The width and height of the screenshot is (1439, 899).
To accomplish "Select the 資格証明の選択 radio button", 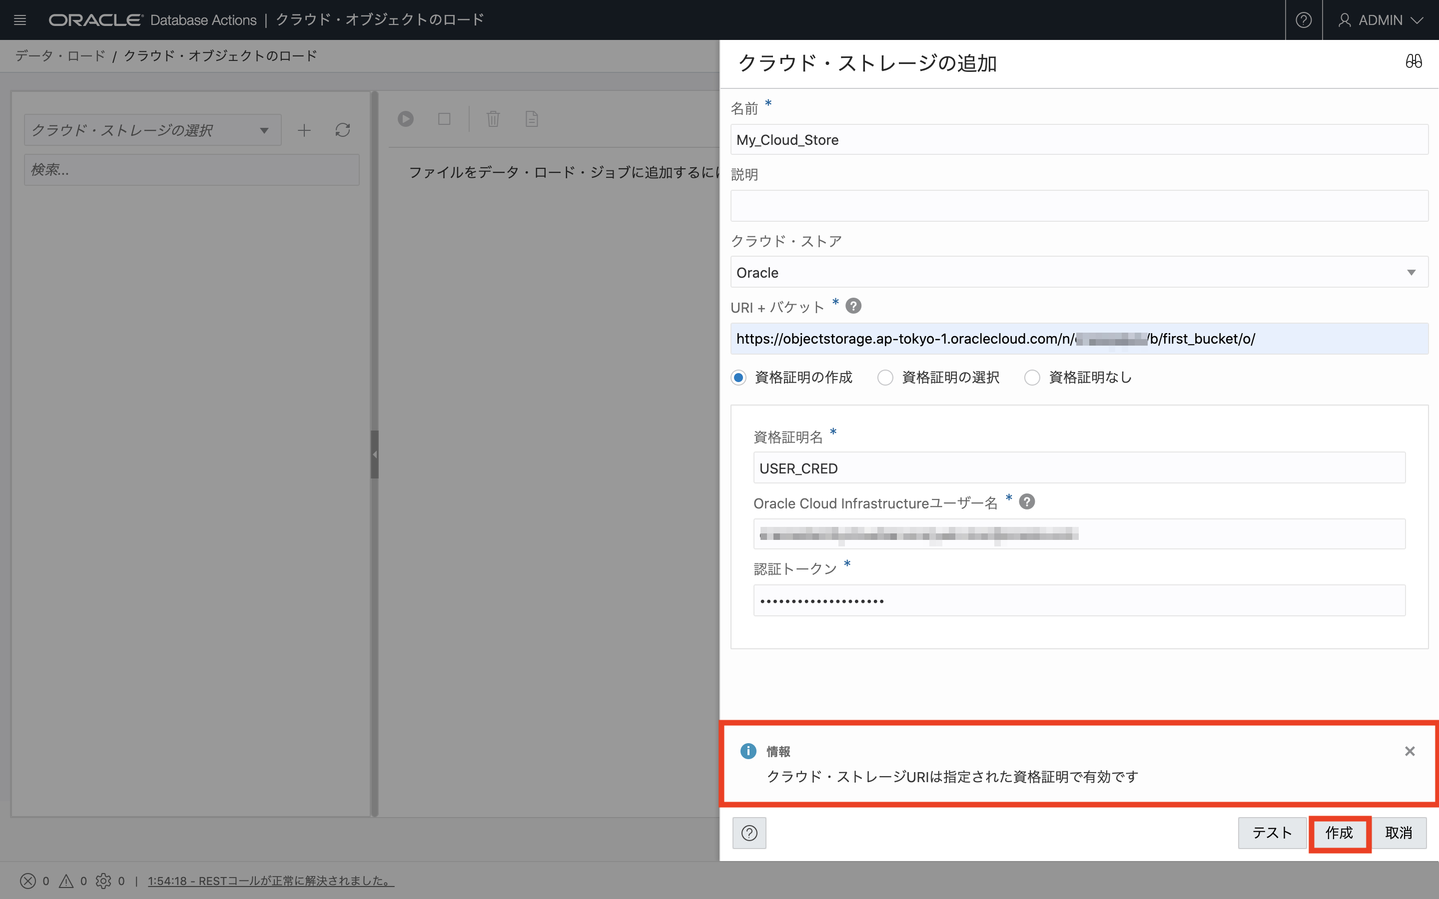I will [x=885, y=378].
